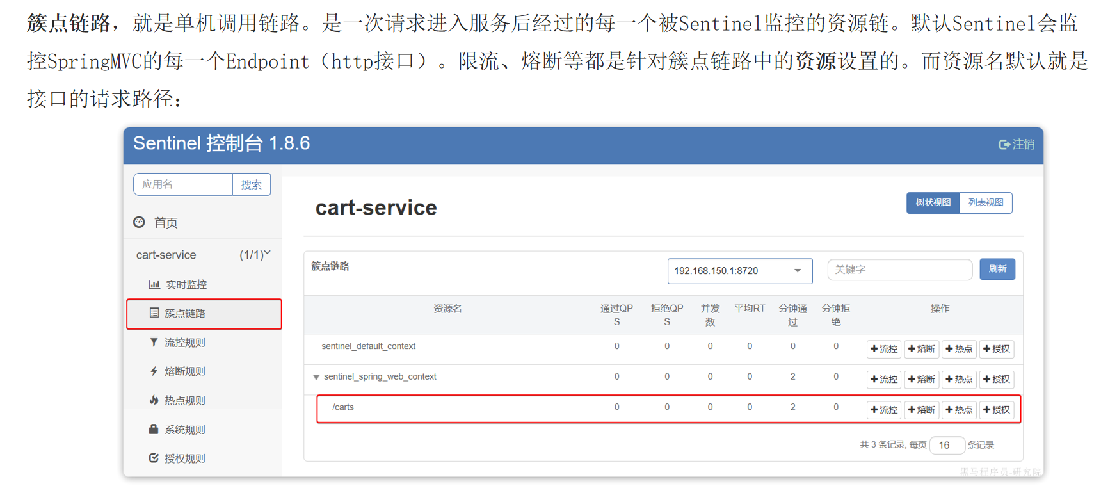Click the Sentinel 控制台 1.8.6 title
The image size is (1117, 502).
[x=221, y=143]
